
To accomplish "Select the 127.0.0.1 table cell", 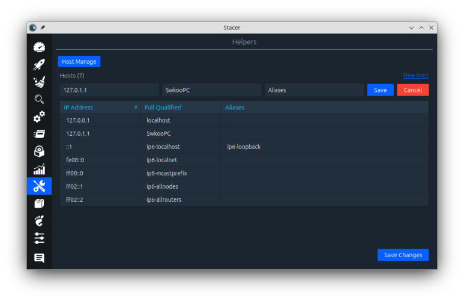I will (100, 120).
